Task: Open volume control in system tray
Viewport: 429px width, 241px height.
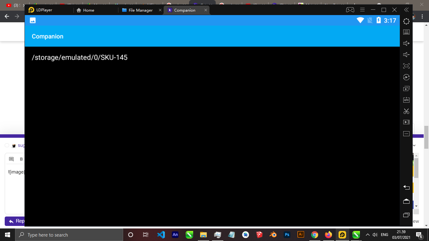Action: 375,235
